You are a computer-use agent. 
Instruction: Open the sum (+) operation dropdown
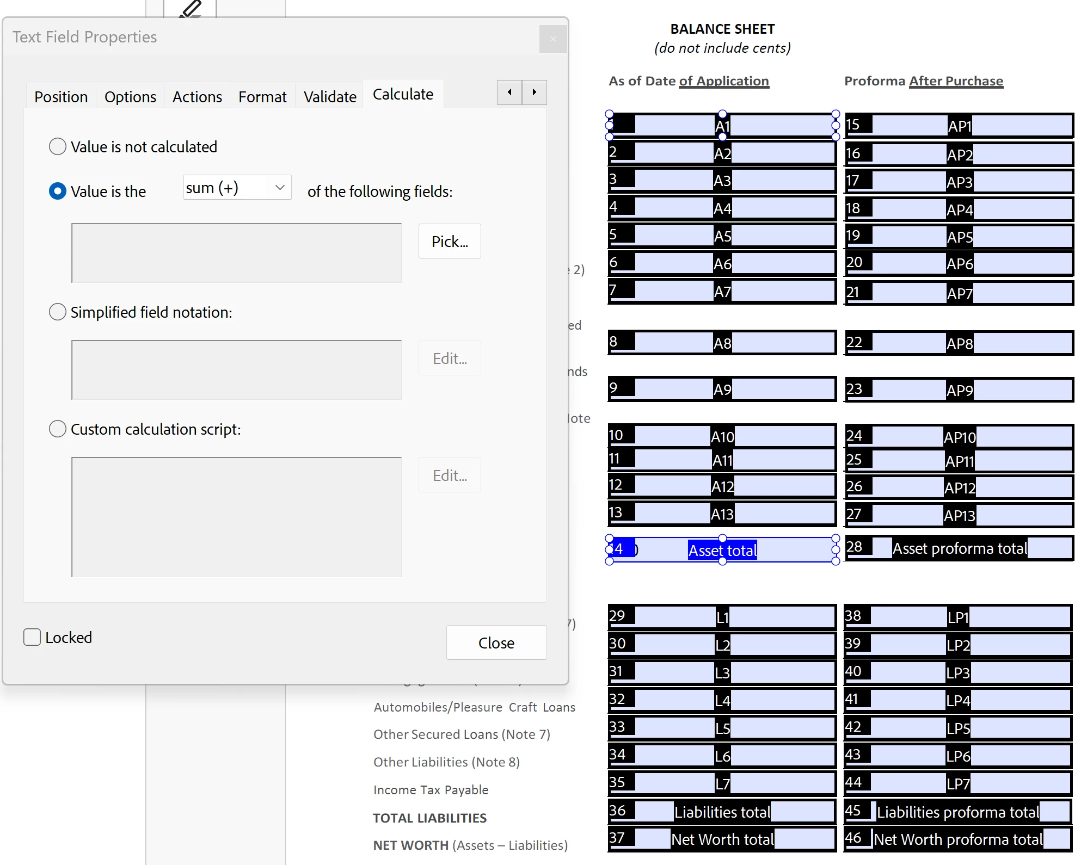[x=237, y=188]
